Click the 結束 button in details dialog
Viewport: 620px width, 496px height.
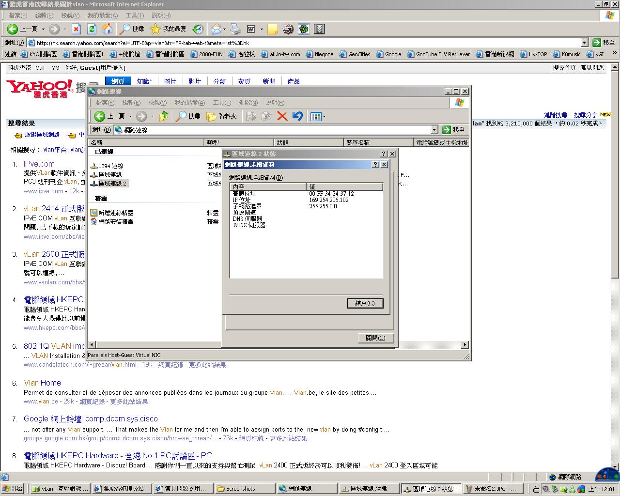pos(365,303)
